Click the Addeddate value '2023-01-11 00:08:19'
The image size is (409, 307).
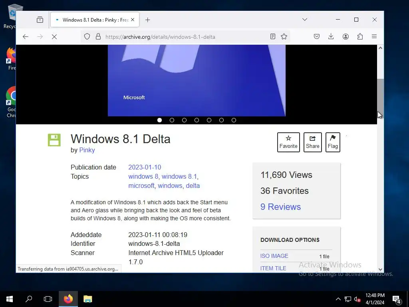(158, 235)
